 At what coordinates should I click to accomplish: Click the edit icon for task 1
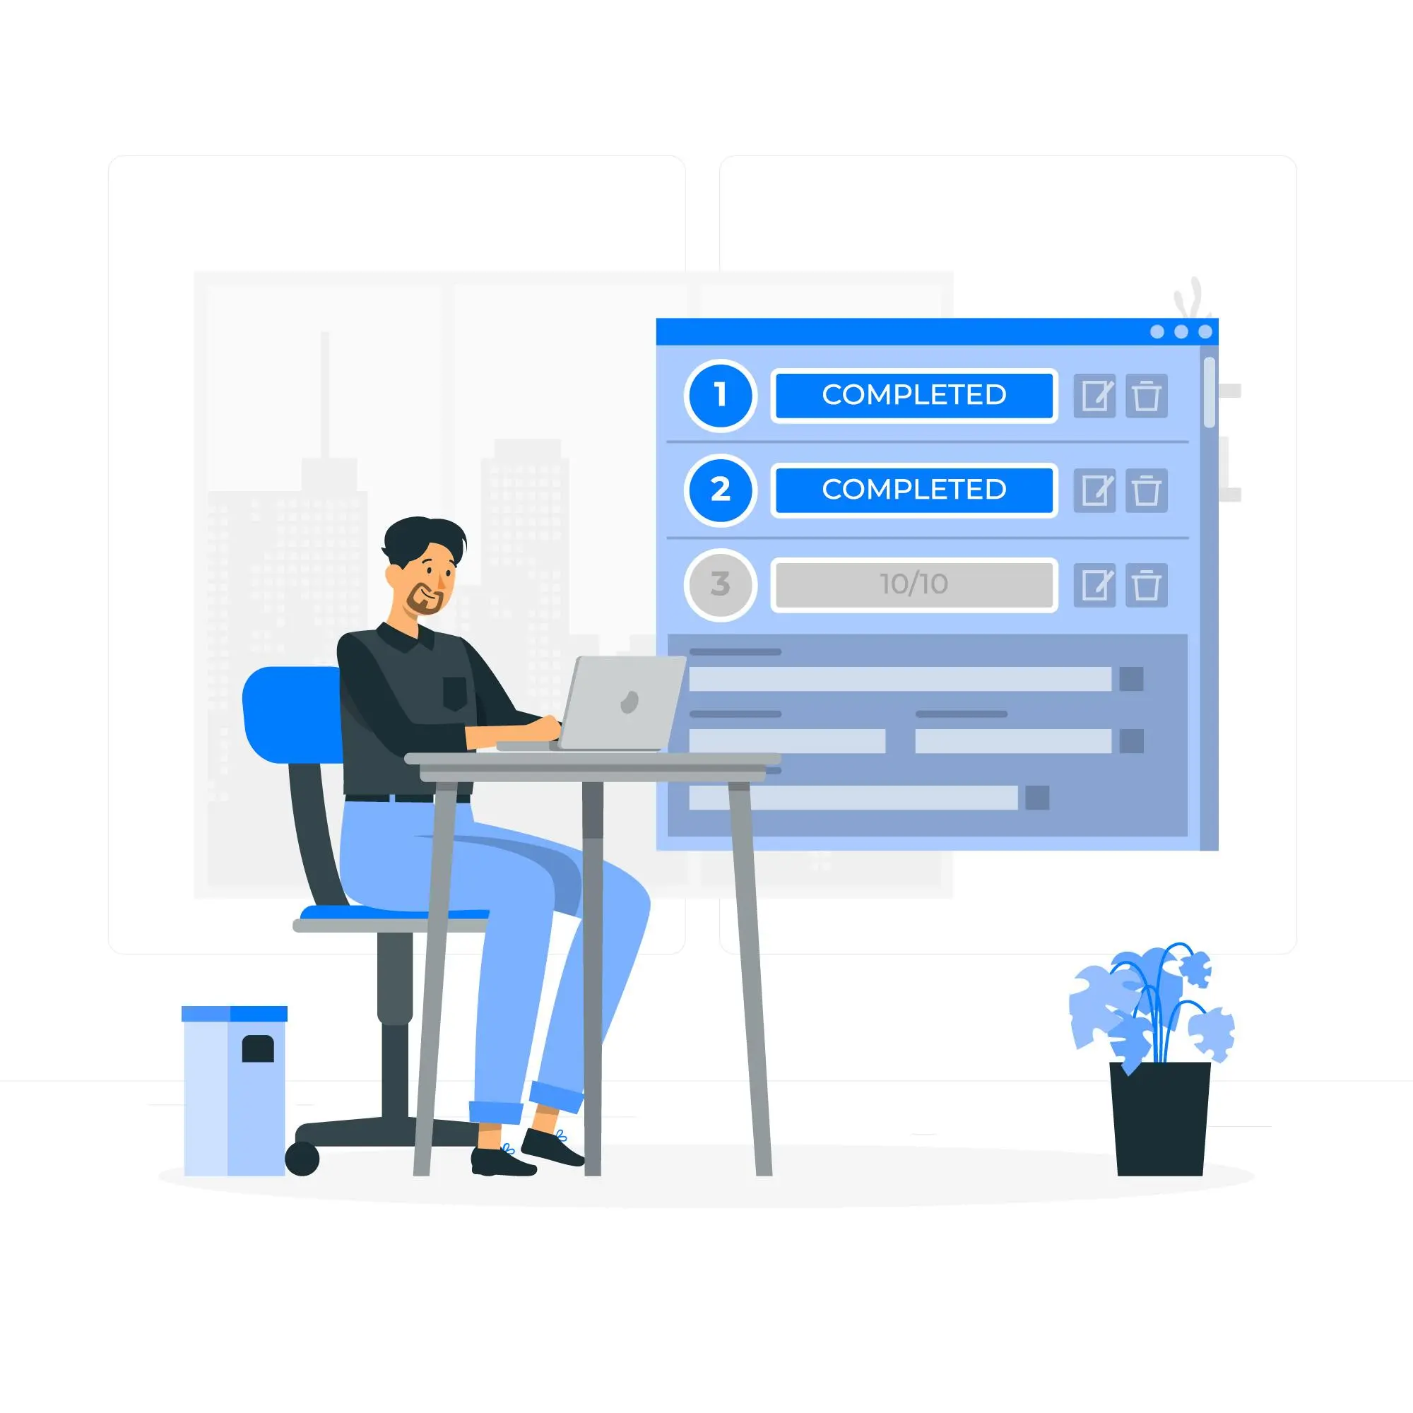1094,395
